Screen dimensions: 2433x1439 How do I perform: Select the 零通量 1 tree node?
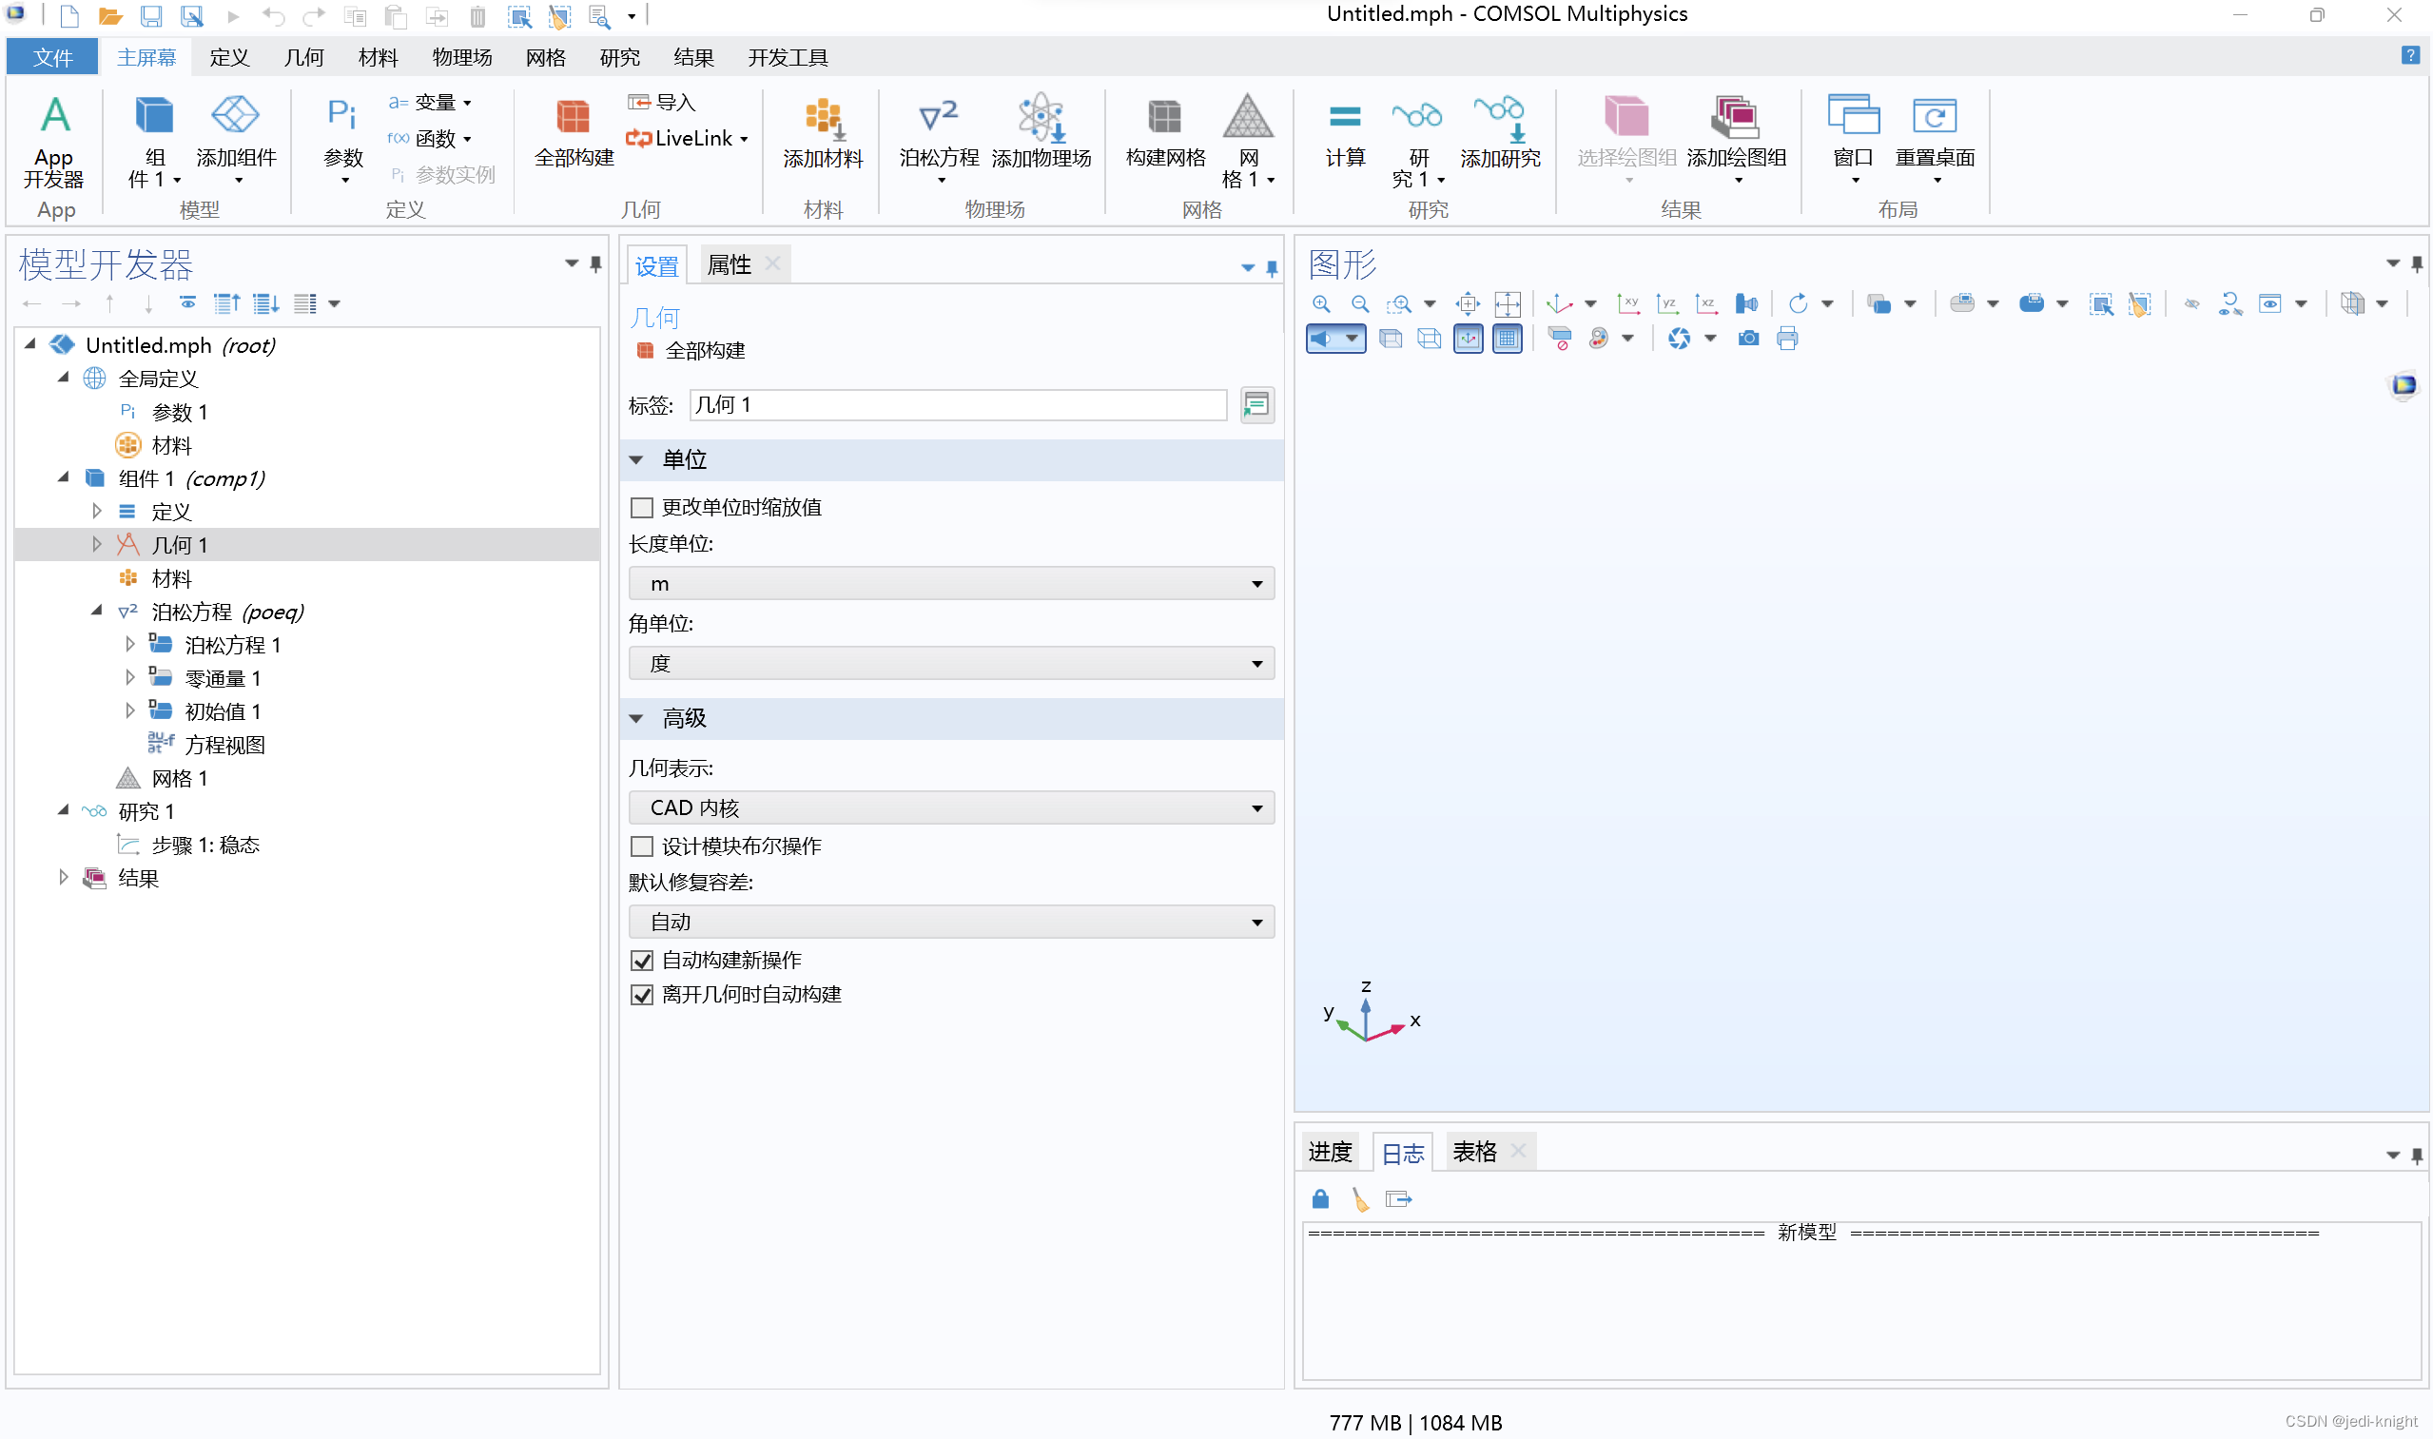point(223,678)
